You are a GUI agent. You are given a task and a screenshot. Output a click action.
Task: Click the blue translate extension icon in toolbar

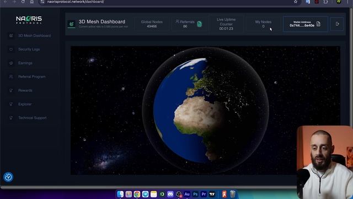[308, 2]
